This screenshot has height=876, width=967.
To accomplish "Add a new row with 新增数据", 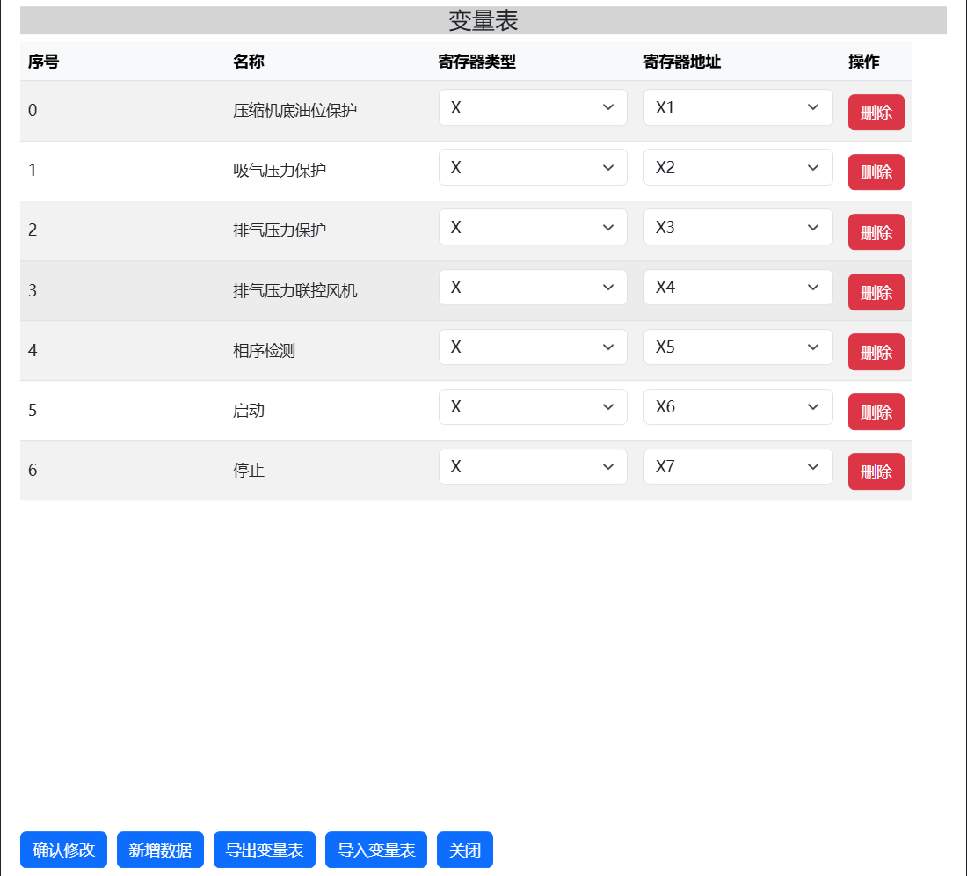I will pyautogui.click(x=160, y=850).
